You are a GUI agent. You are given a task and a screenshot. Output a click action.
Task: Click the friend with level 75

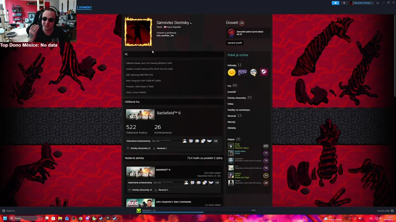click(247, 161)
